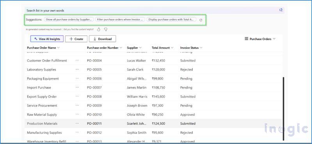Click supplier William Harris
The image size is (312, 144).
point(137,96)
